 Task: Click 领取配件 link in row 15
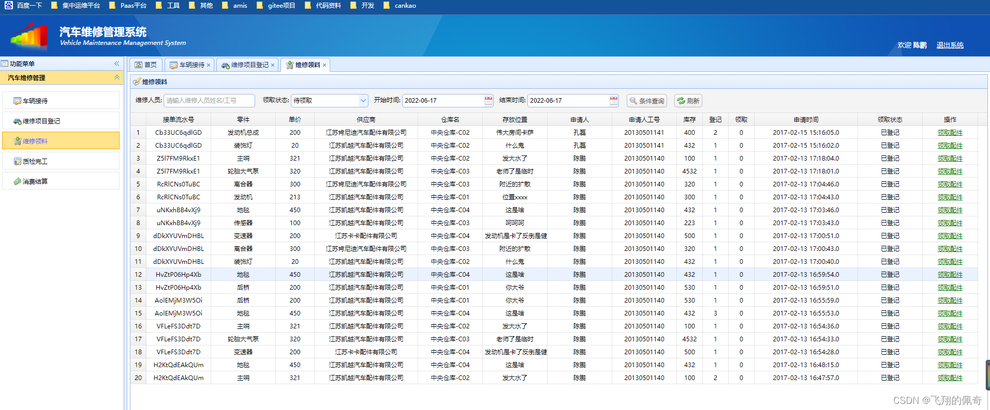[950, 313]
